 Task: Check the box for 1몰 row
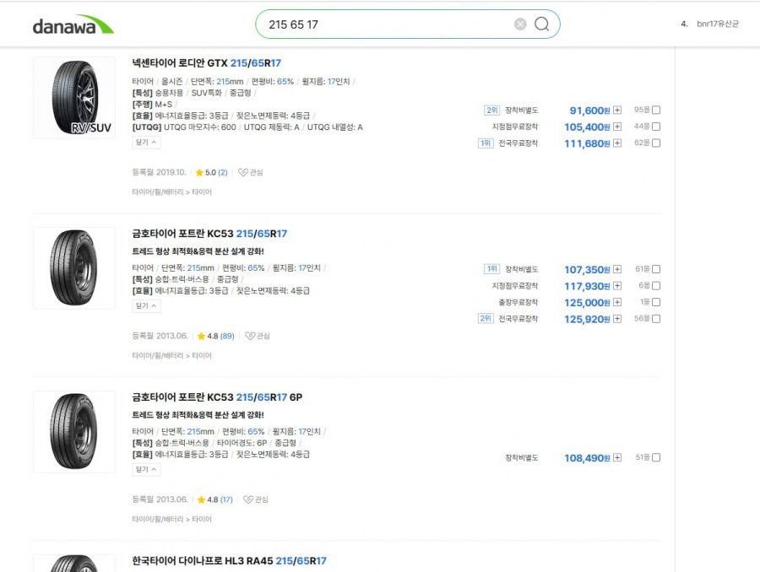click(656, 302)
